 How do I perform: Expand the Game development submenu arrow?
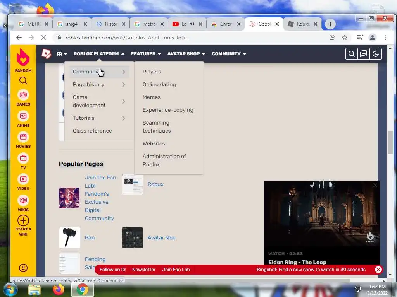point(123,101)
